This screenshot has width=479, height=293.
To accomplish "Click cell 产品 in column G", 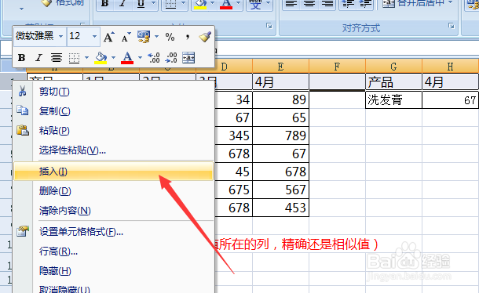I will (x=393, y=82).
